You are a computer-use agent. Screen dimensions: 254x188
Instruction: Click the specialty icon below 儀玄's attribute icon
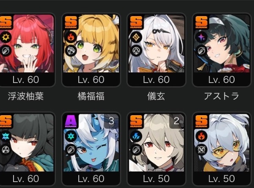coord(136,51)
